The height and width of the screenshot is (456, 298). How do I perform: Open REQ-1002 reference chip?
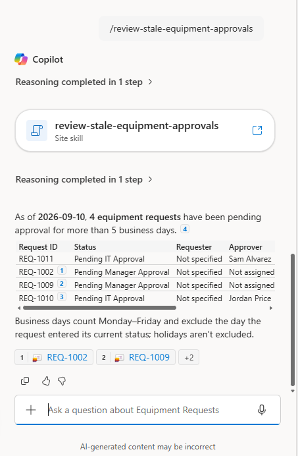coord(54,357)
